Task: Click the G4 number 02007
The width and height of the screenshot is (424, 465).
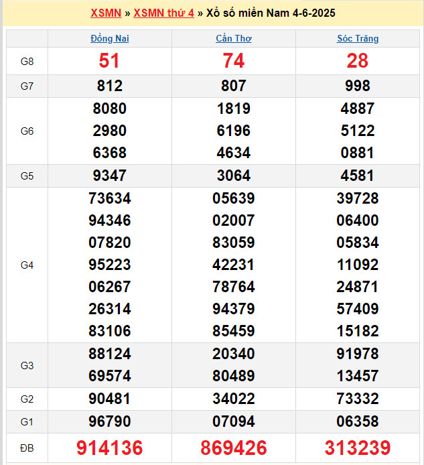Action: 234,220
